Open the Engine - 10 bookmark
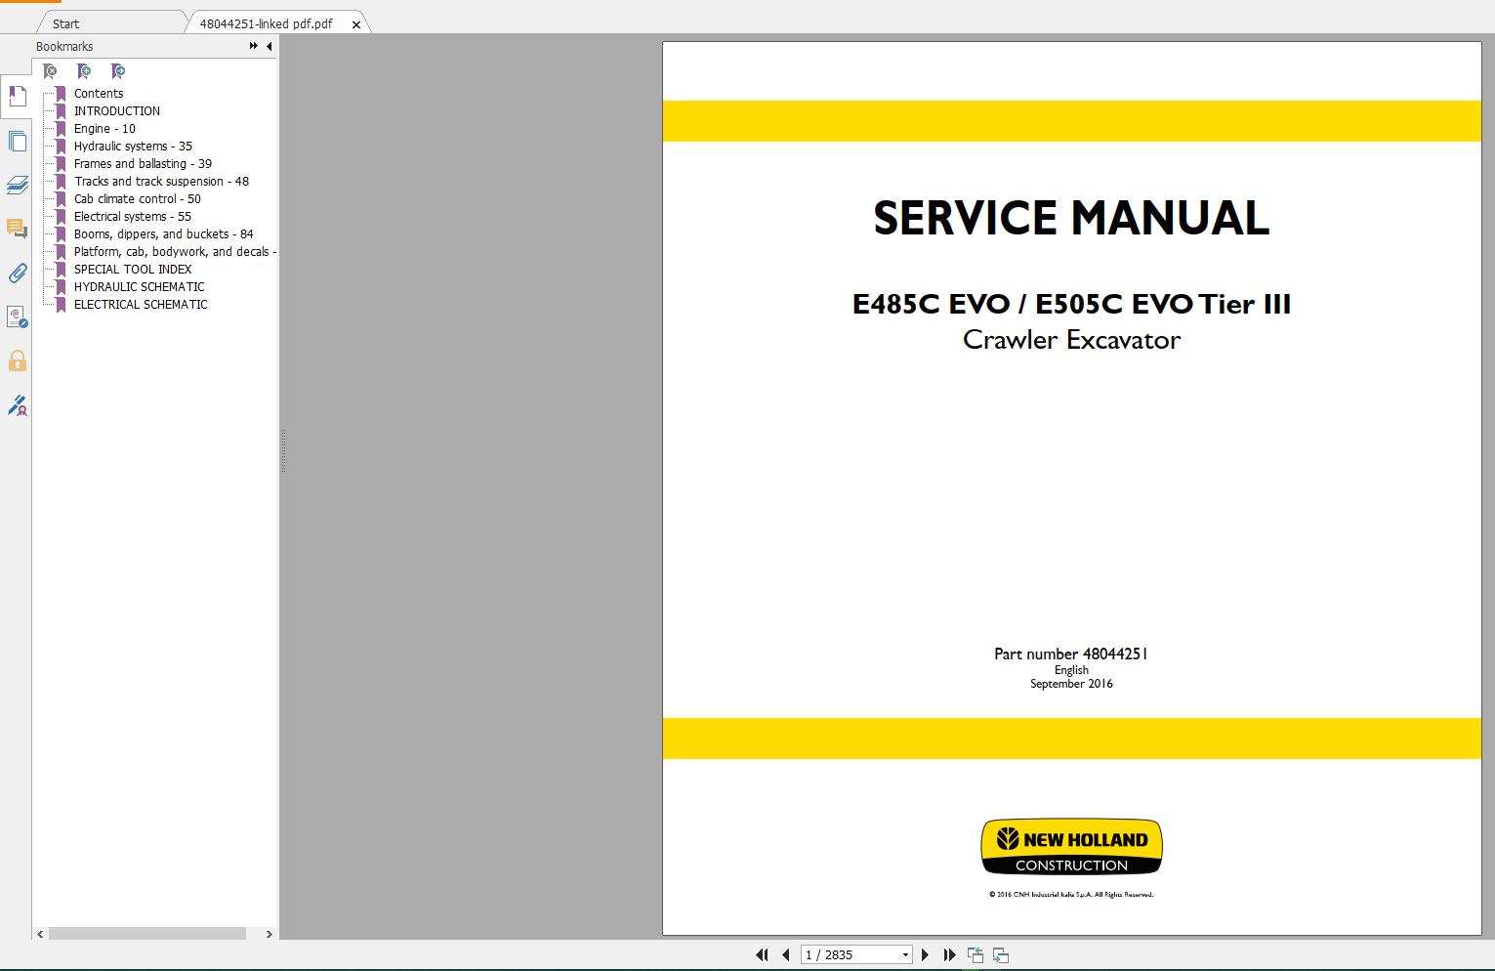This screenshot has height=971, width=1495. (x=104, y=129)
